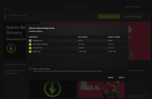Click the Game Ready Drivers banner headline
Screen dimensions: 152x99
click(x=16, y=30)
